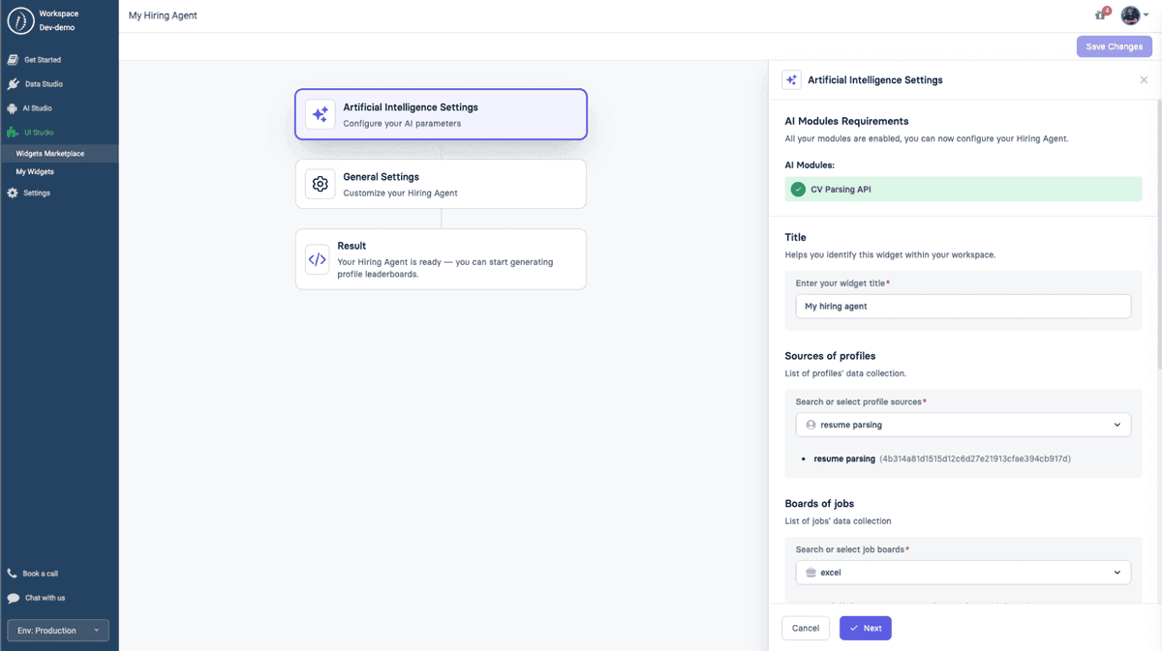The image size is (1162, 651).
Task: Click the gift icon with notification badge
Action: click(1099, 15)
